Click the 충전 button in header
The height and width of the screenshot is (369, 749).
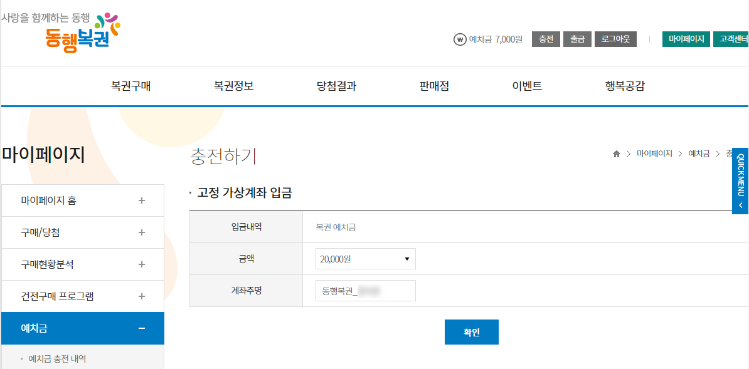coord(546,39)
